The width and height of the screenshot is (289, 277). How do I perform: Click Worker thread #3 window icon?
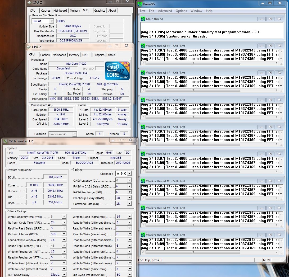[x=143, y=100]
